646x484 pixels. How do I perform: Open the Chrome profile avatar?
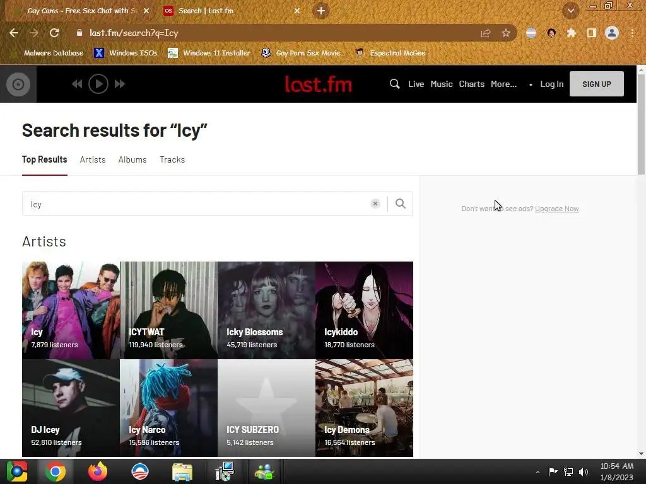612,33
